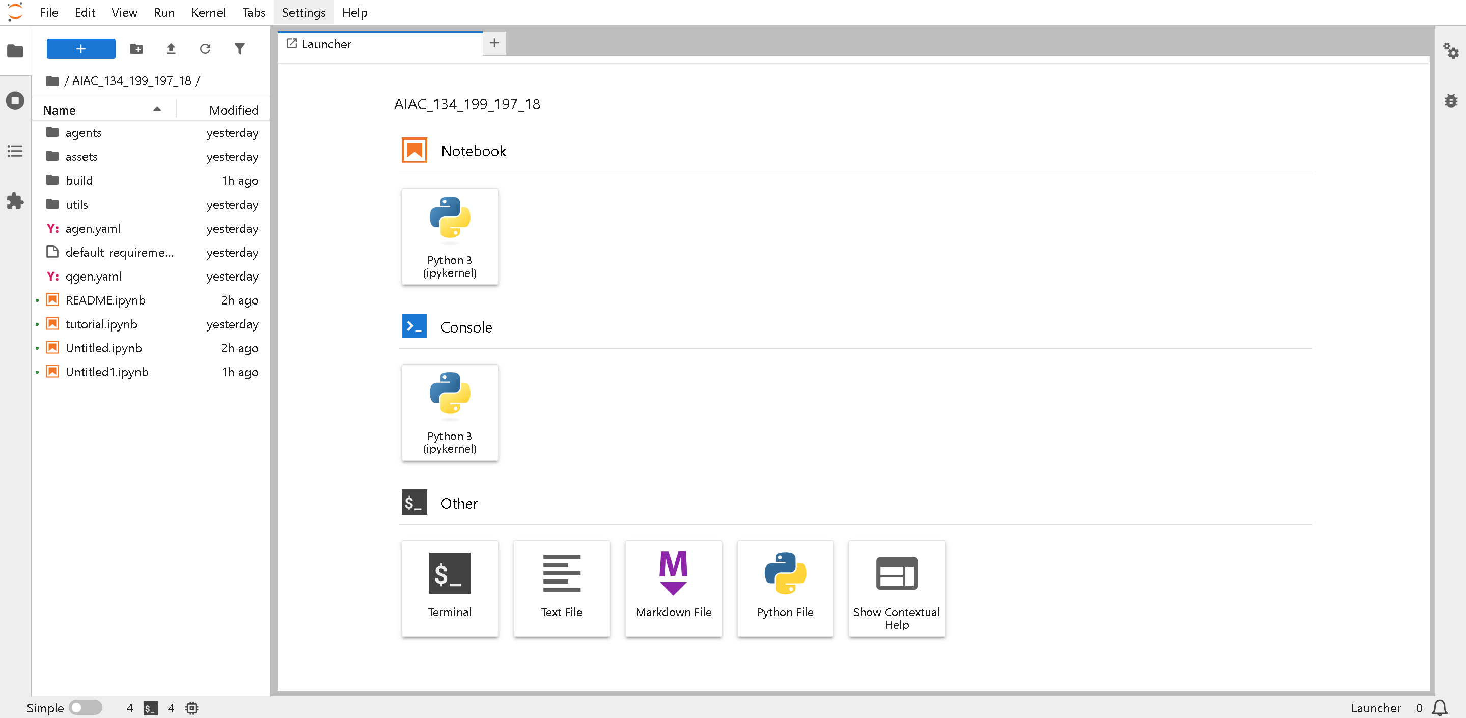The height and width of the screenshot is (718, 1466).
Task: Open the Settings menu
Action: tap(303, 13)
